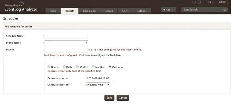Screen dimensions: 231x105
Task: Click the Log Search magnifier icon
Action: (x=225, y=10)
